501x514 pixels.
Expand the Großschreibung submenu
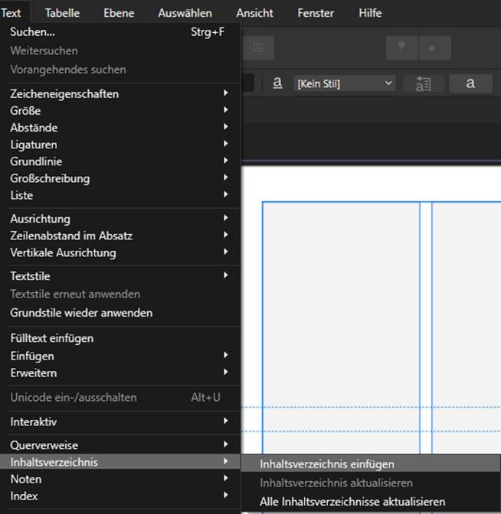[120, 178]
